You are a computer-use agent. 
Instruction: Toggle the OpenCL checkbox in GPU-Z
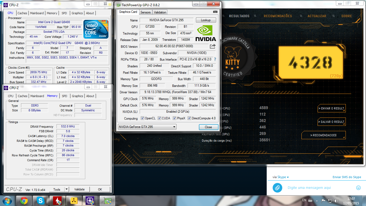pyautogui.click(x=143, y=118)
